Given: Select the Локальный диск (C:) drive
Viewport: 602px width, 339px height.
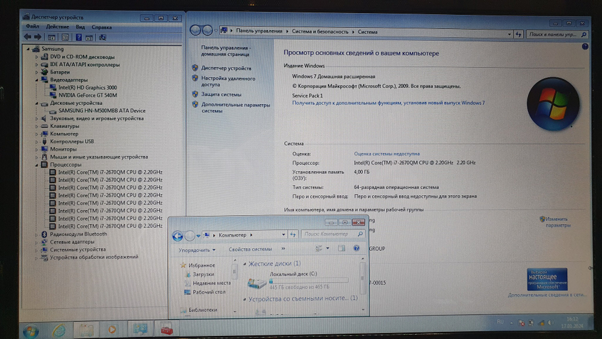Looking at the screenshot, I should pyautogui.click(x=293, y=274).
